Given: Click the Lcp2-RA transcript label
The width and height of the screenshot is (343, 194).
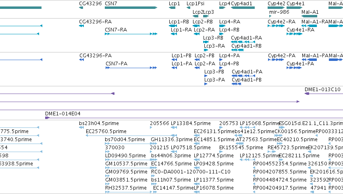Looking at the screenshot, I should coord(204,30).
